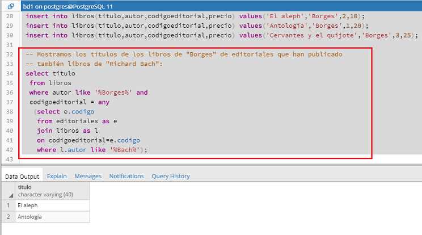This screenshot has height=235, width=422.
Task: Select result row number 1
Action: click(x=9, y=205)
